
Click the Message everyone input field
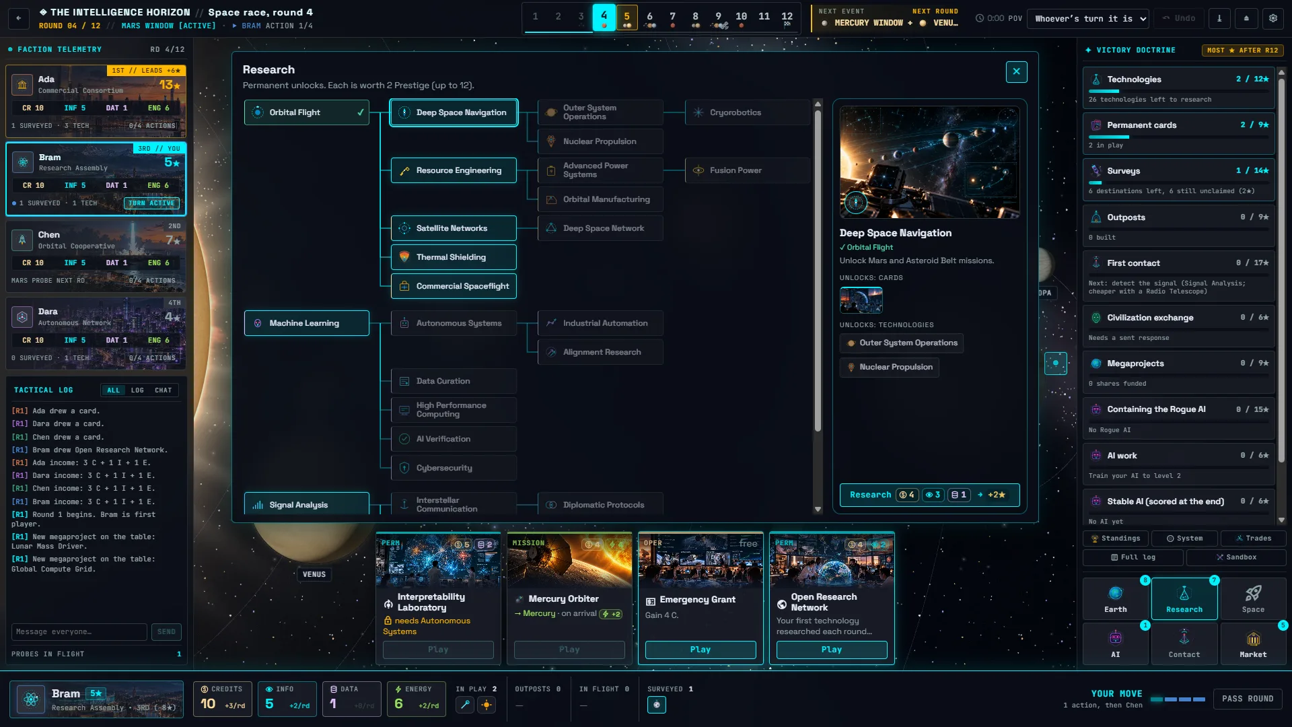click(79, 631)
